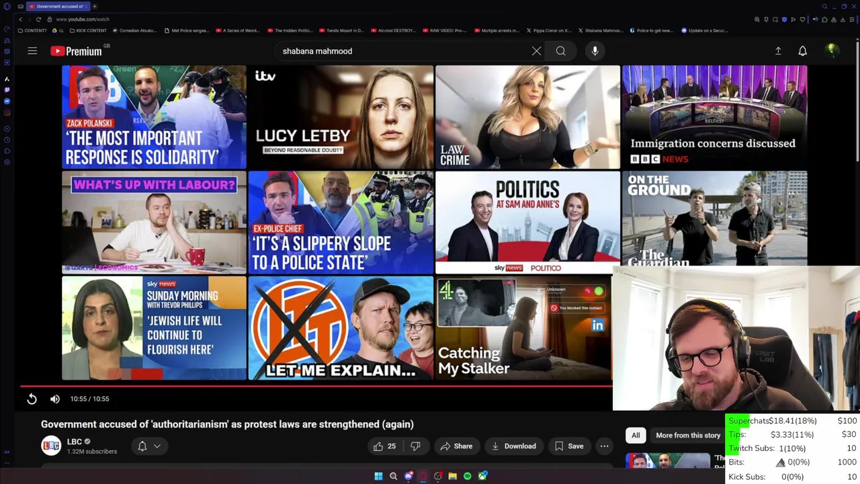Screen dimensions: 860x484
Task: Open File Explorer from the taskbar
Action: click(452, 476)
